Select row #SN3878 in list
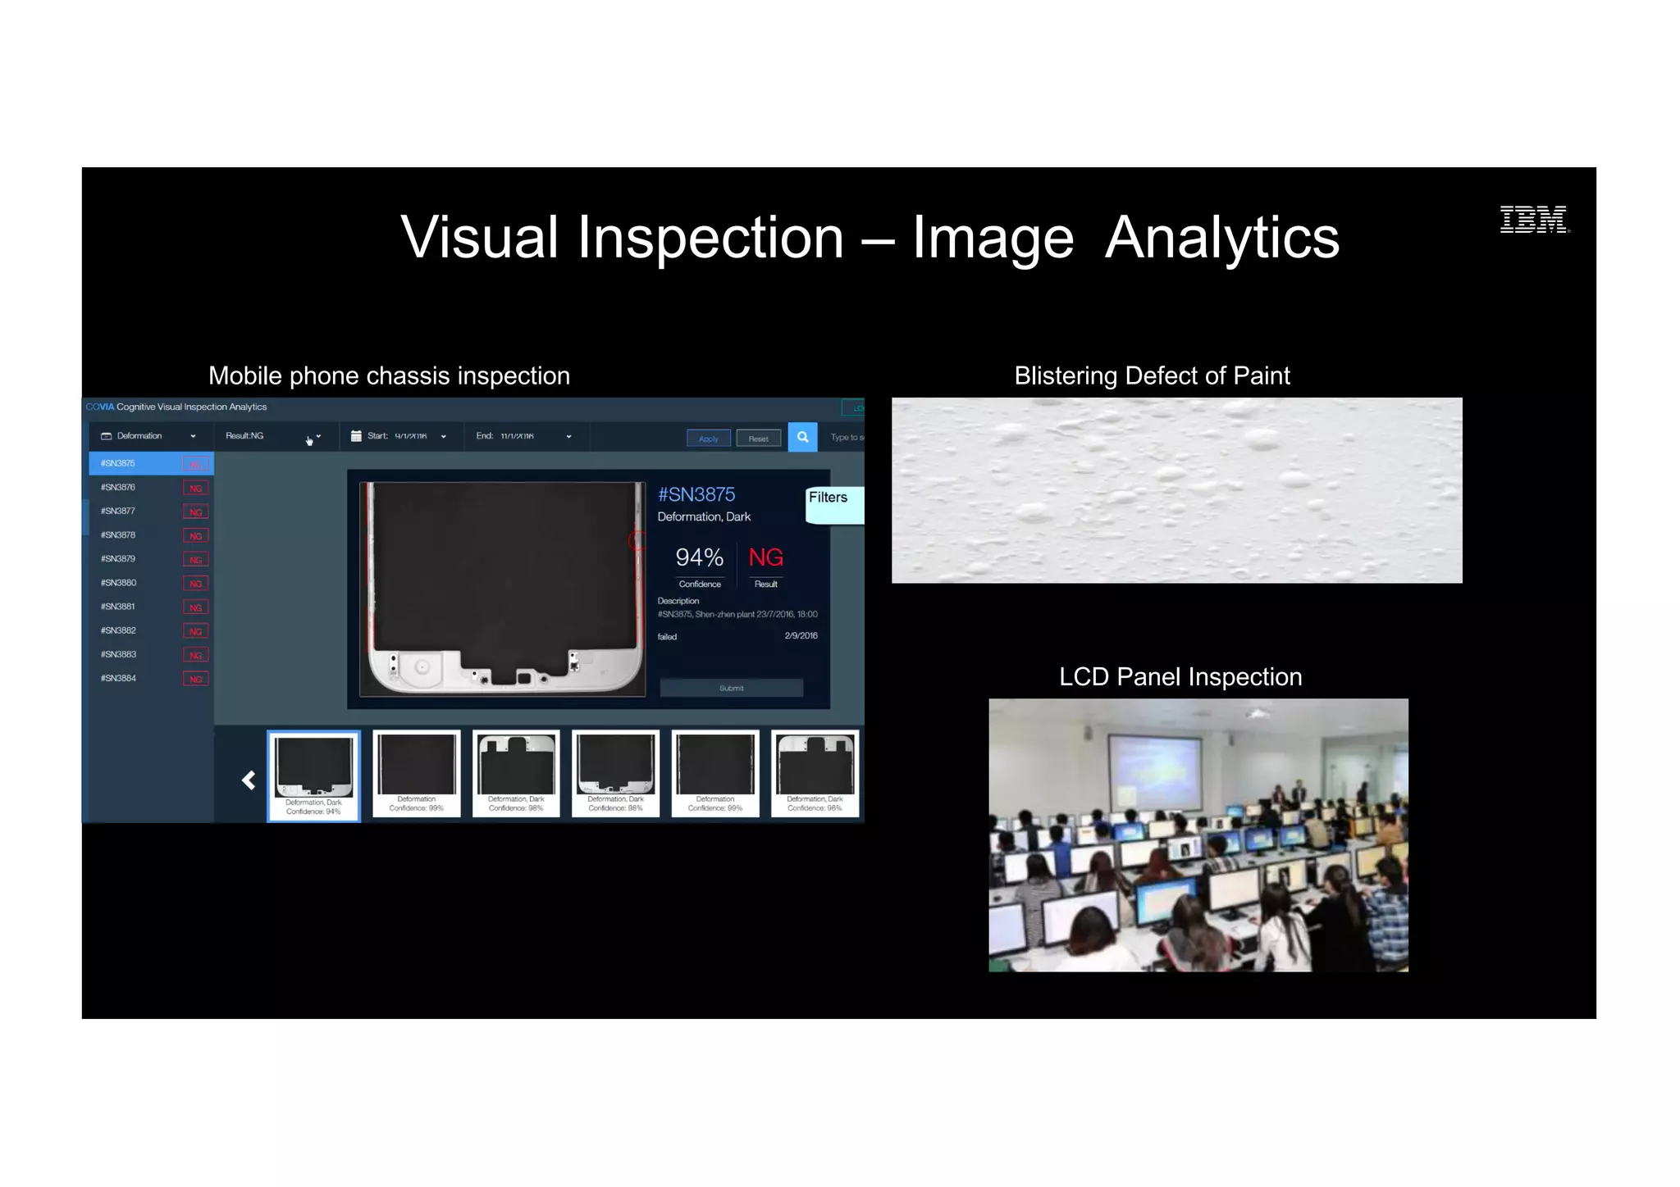 click(151, 535)
